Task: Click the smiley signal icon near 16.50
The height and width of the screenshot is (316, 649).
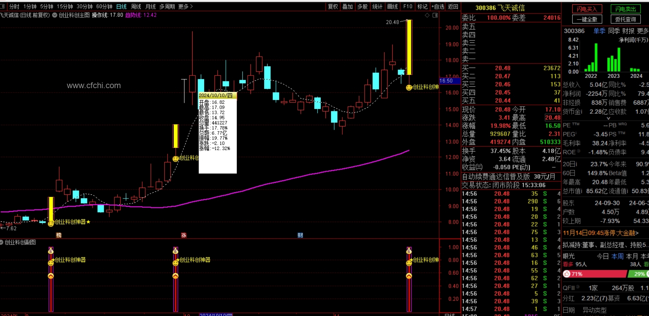Action: coord(409,87)
